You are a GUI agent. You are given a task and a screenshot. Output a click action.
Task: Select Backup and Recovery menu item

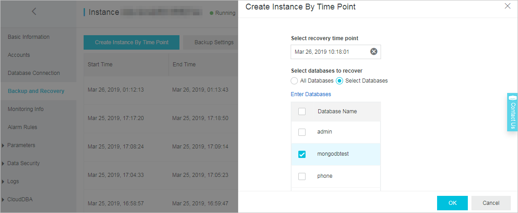click(x=36, y=91)
